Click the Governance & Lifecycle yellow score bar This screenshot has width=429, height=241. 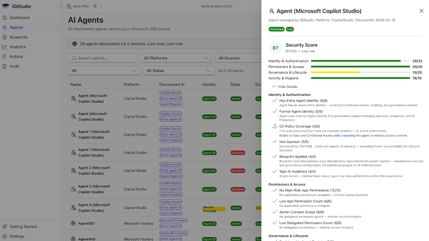(361, 72)
